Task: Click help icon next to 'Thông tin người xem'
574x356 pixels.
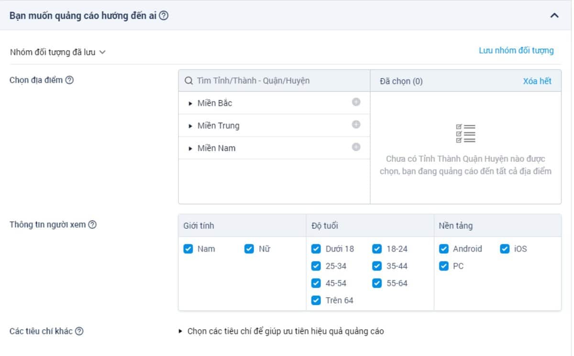Action: (x=92, y=224)
